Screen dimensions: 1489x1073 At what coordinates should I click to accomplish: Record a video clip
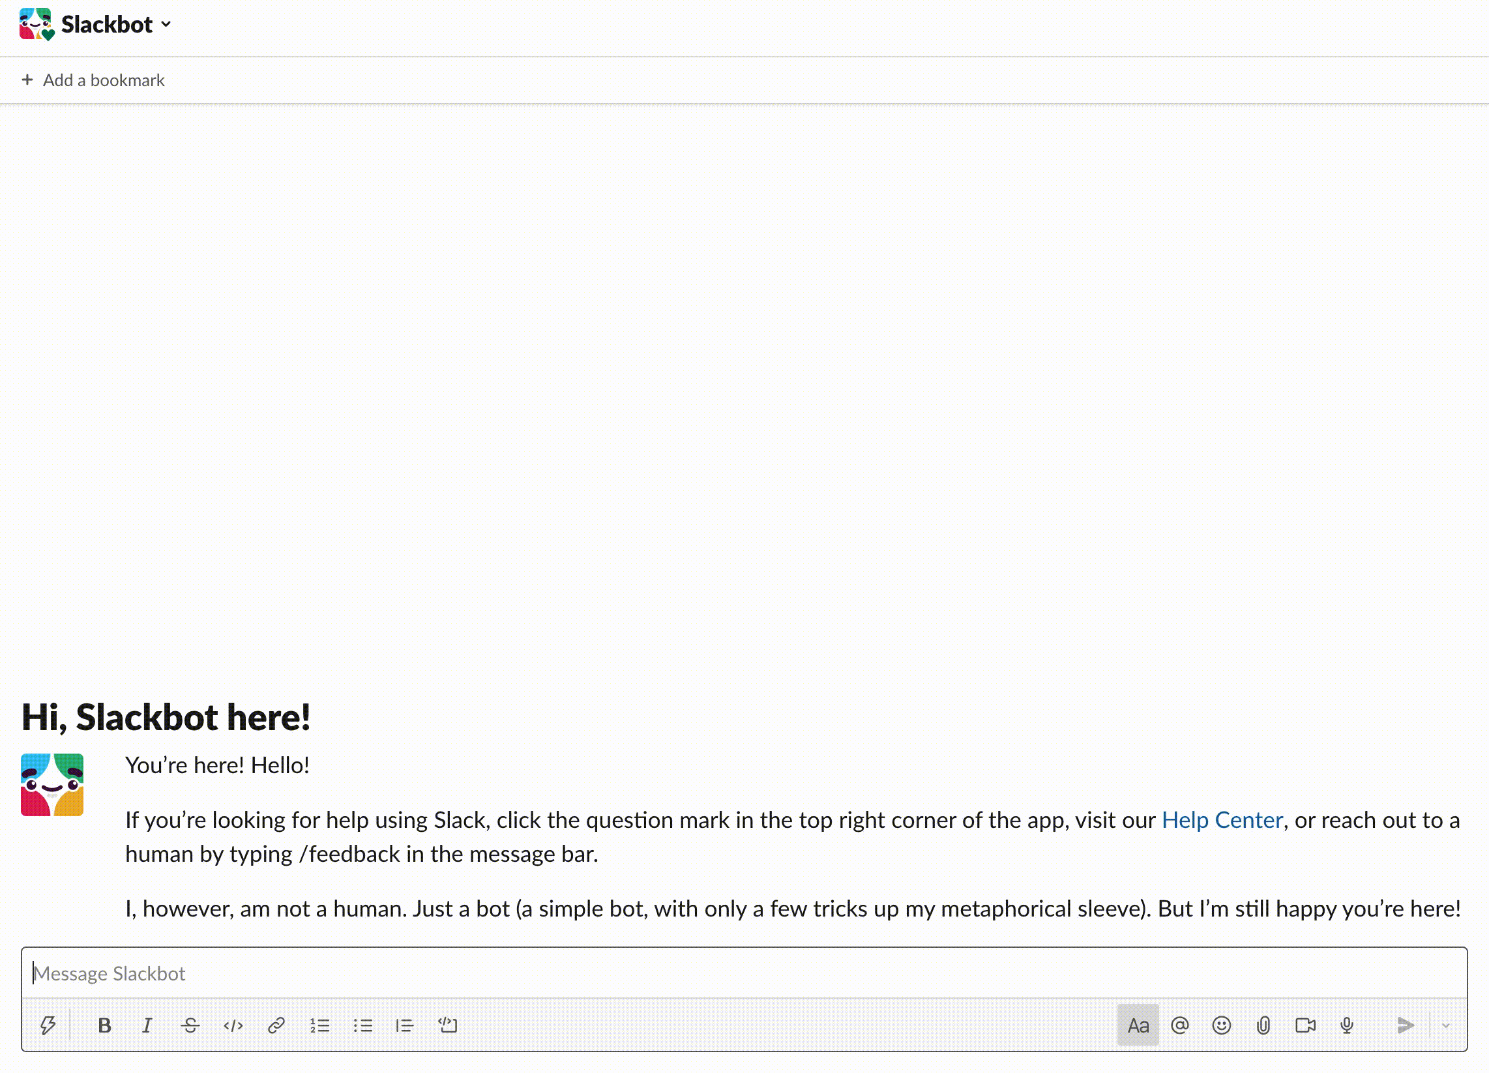click(1305, 1025)
